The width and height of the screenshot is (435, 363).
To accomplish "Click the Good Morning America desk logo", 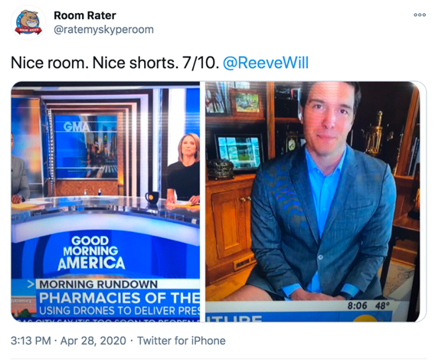I will click(91, 253).
